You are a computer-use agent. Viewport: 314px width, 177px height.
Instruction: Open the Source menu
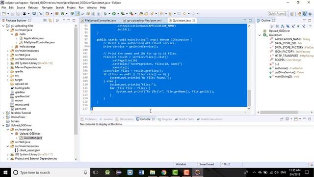coord(21,8)
